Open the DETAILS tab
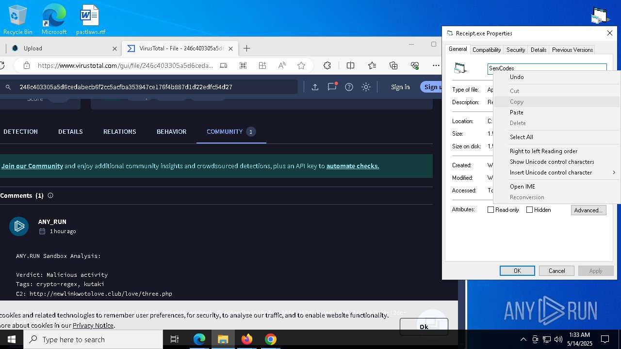 70,131
